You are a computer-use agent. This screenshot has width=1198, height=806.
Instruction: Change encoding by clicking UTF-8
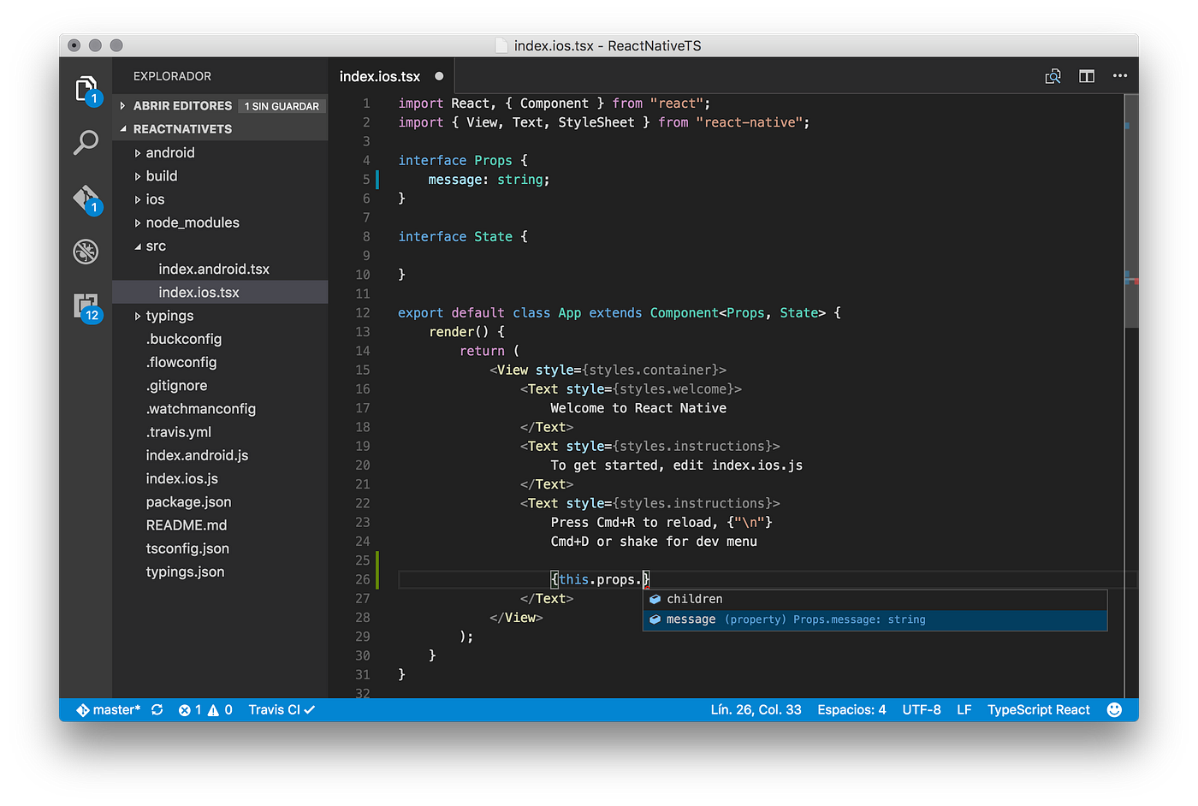[x=922, y=709]
